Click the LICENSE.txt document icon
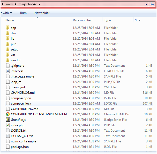Viewport: 157px width, 154px height. pyautogui.click(x=8, y=131)
